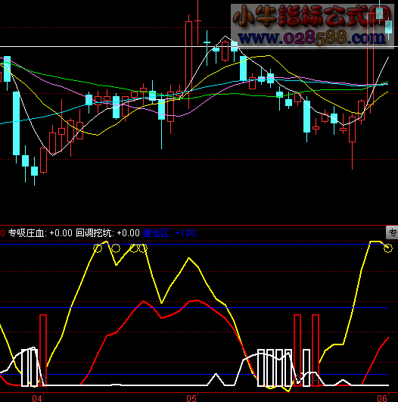The width and height of the screenshot is (398, 402).
Task: Click the tall red candlestick near 05
Action: [x=189, y=61]
